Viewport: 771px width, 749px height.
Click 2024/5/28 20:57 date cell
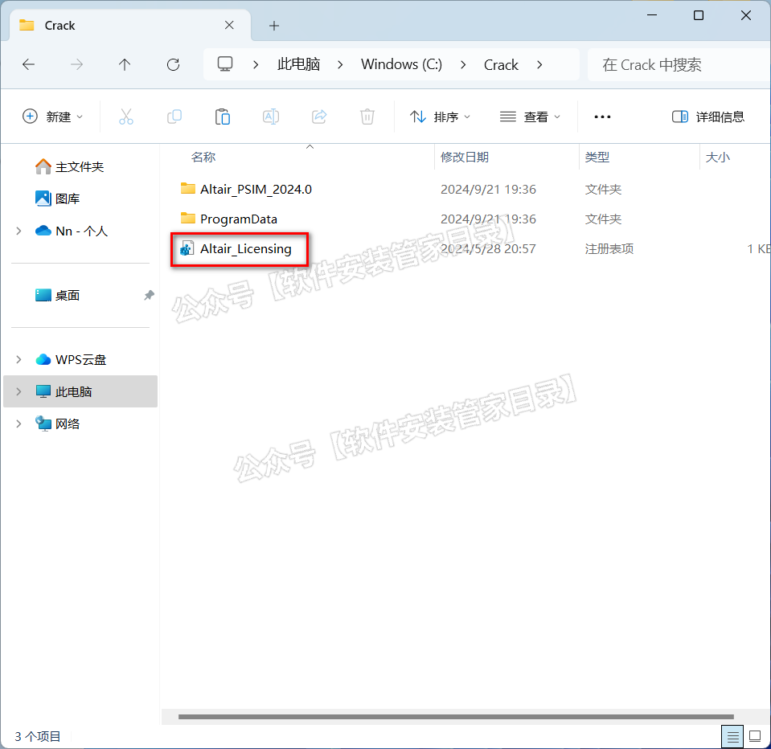click(488, 248)
